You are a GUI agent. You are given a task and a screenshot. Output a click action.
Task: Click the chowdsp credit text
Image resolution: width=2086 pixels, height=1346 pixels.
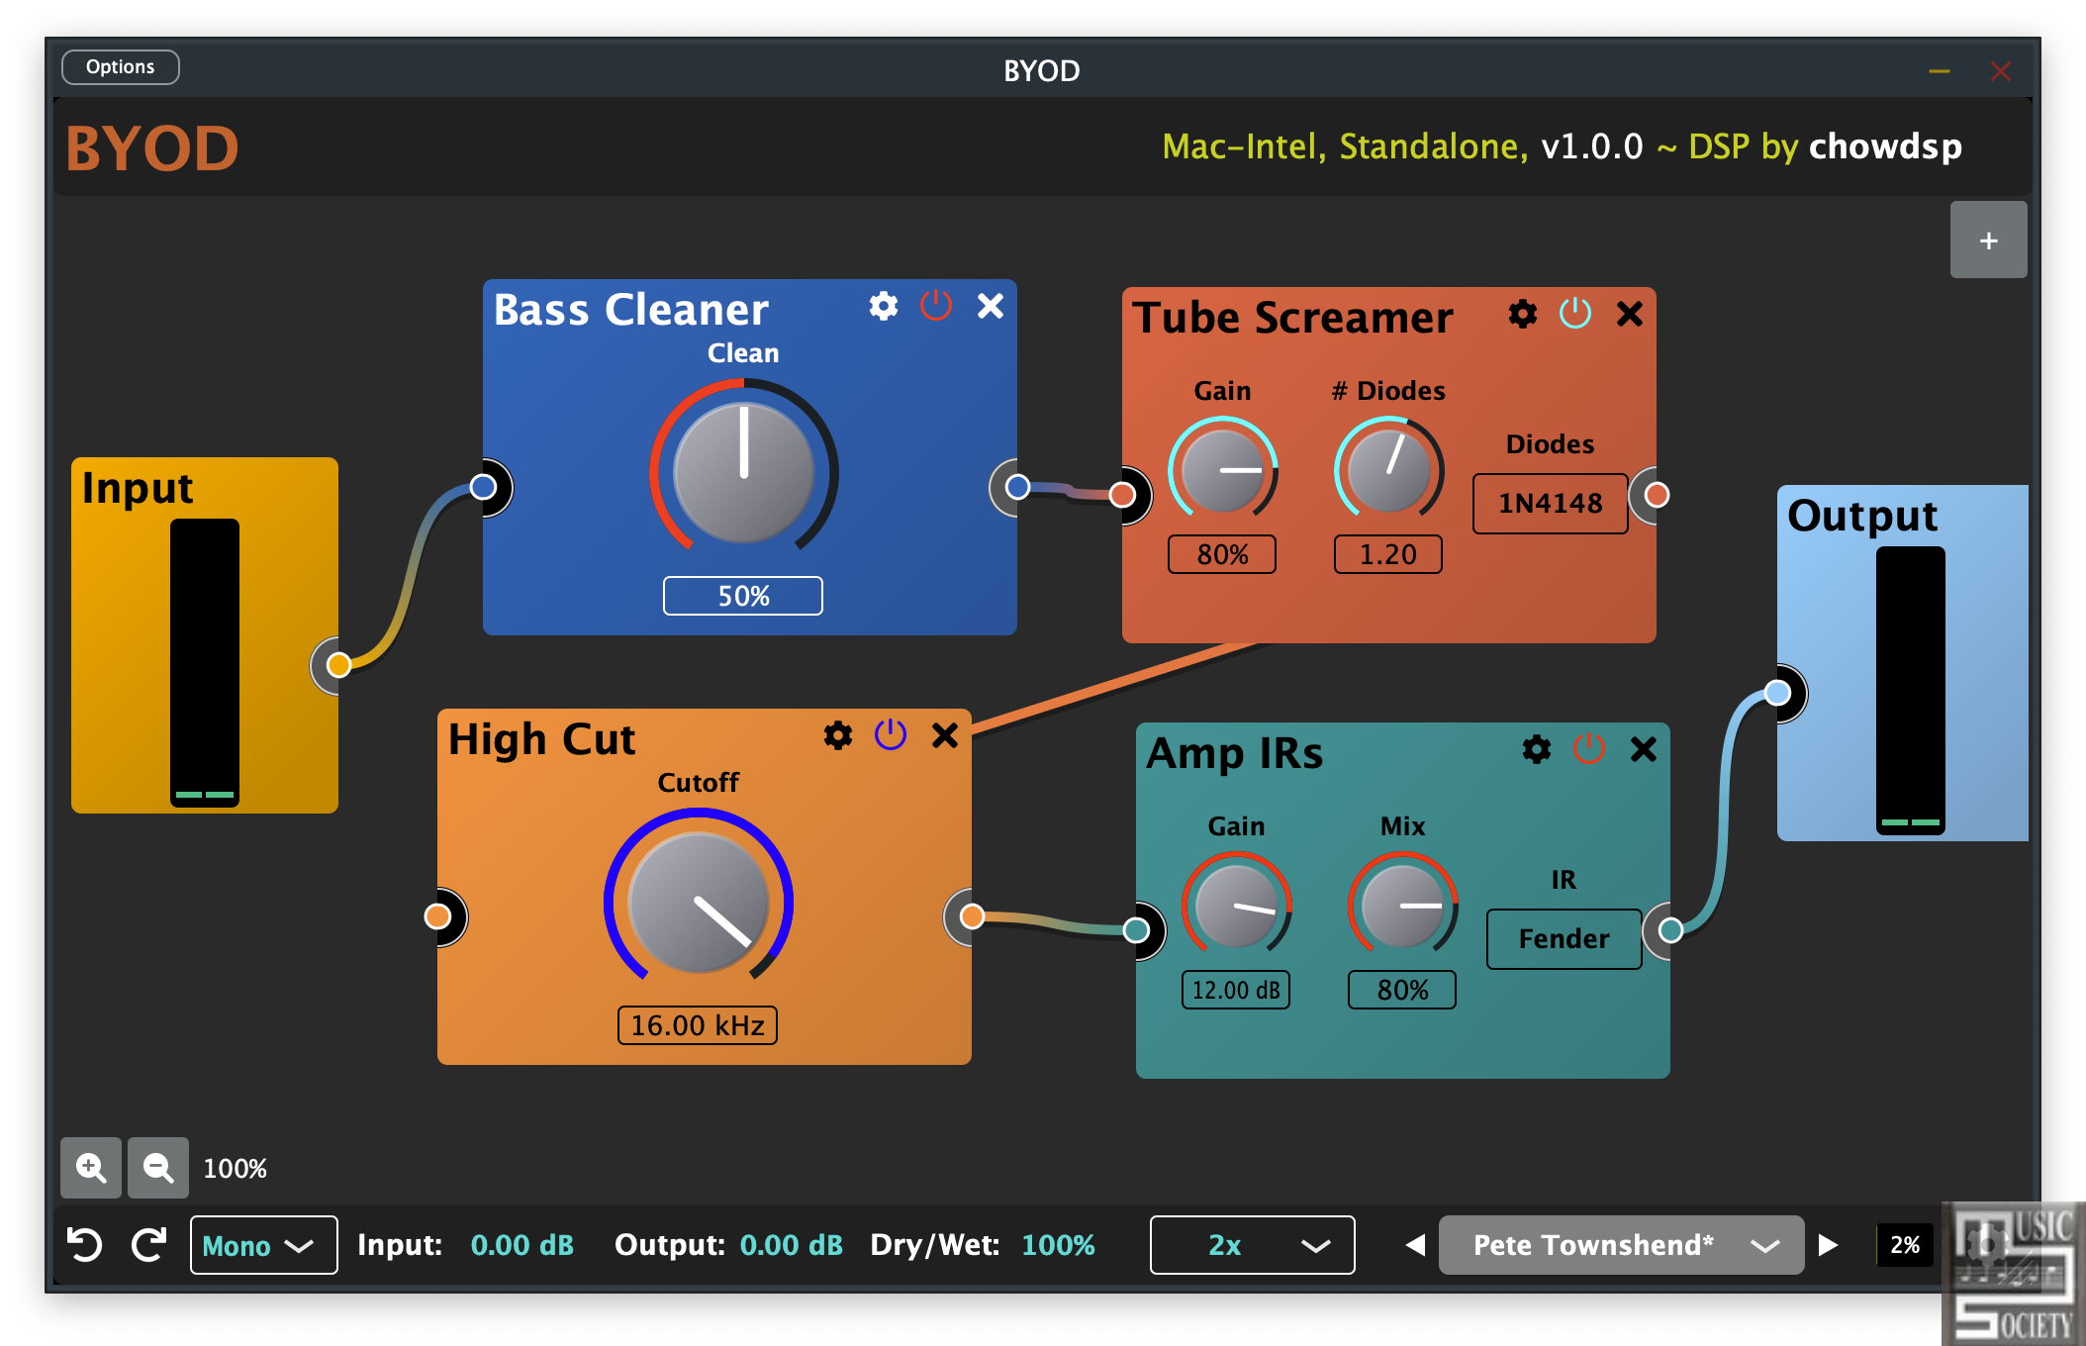pyautogui.click(x=1885, y=146)
